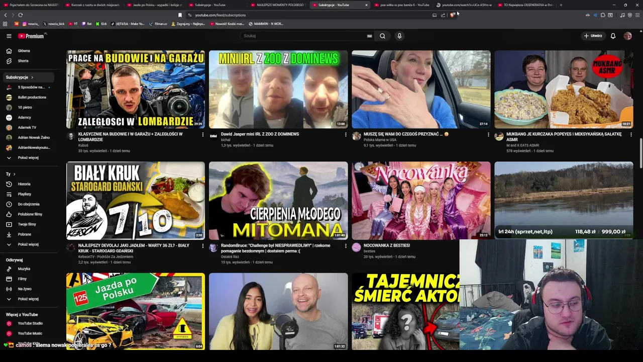Open options for MUKBANG Popeyes video
This screenshot has width=643, height=362.
tap(631, 134)
